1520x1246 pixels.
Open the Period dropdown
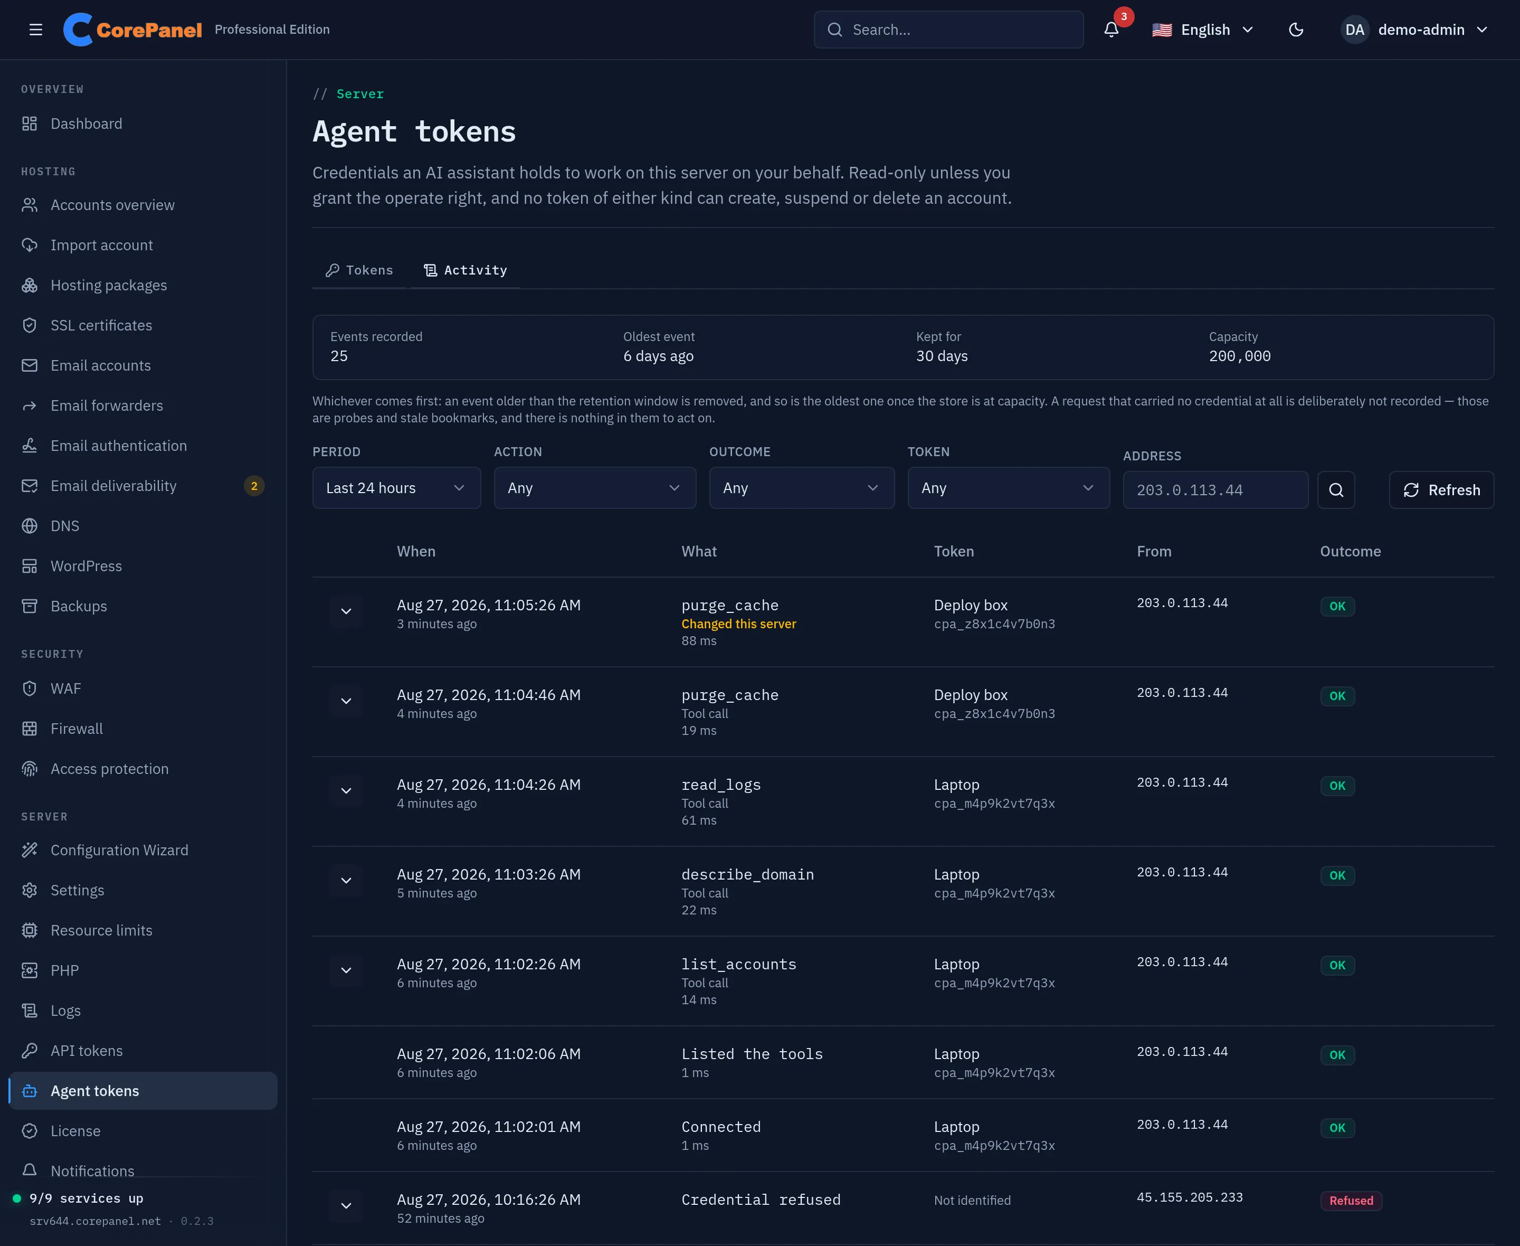(x=397, y=488)
